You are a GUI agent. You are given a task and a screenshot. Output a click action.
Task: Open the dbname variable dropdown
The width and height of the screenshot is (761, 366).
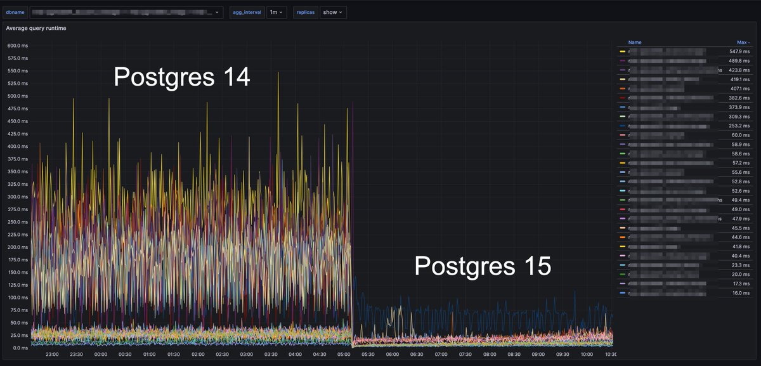[126, 12]
